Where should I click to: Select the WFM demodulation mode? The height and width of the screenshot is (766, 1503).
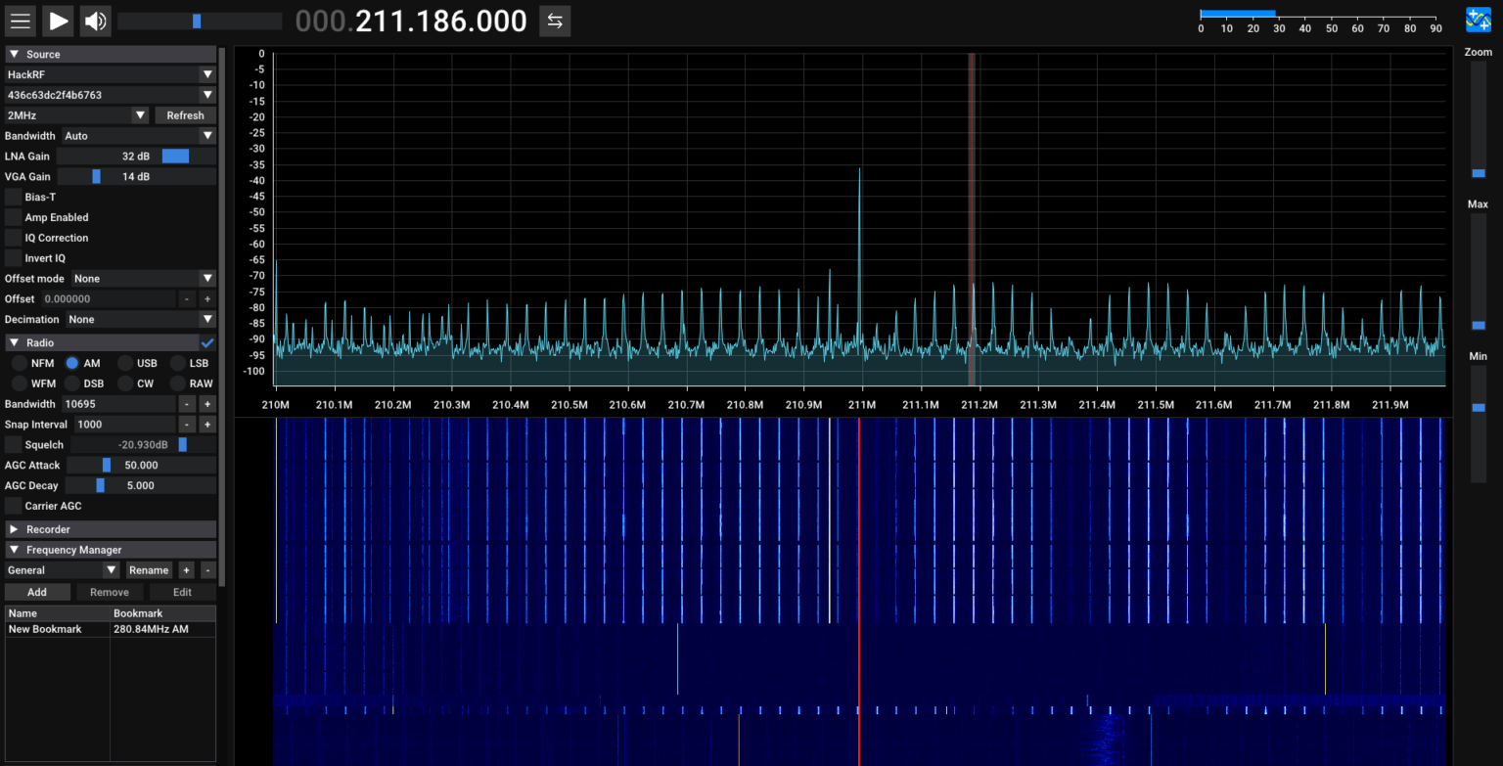[x=21, y=383]
